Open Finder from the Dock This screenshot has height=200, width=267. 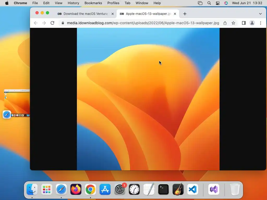tap(32, 189)
